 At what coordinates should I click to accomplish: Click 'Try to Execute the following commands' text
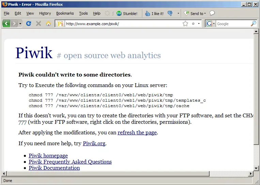[93, 85]
